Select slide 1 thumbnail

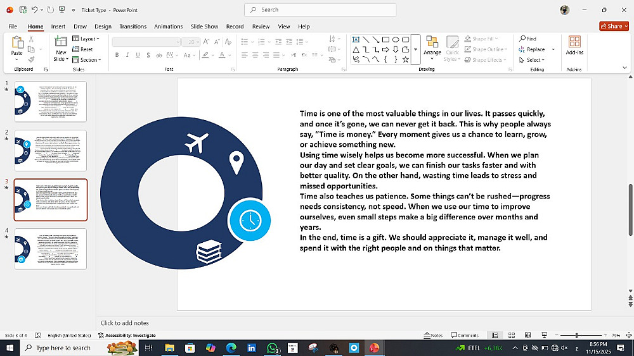pyautogui.click(x=51, y=101)
